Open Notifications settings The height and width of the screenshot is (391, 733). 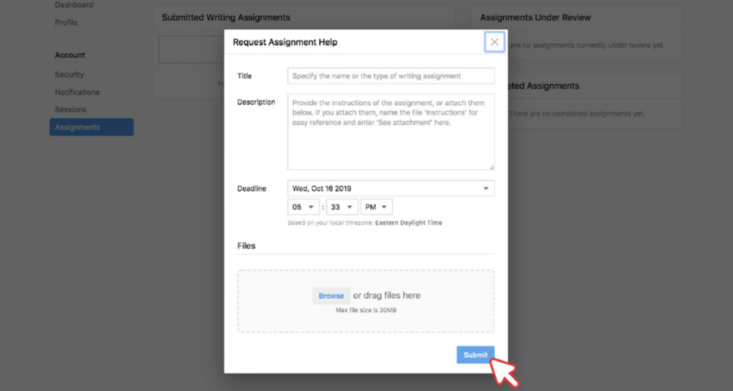tap(77, 92)
